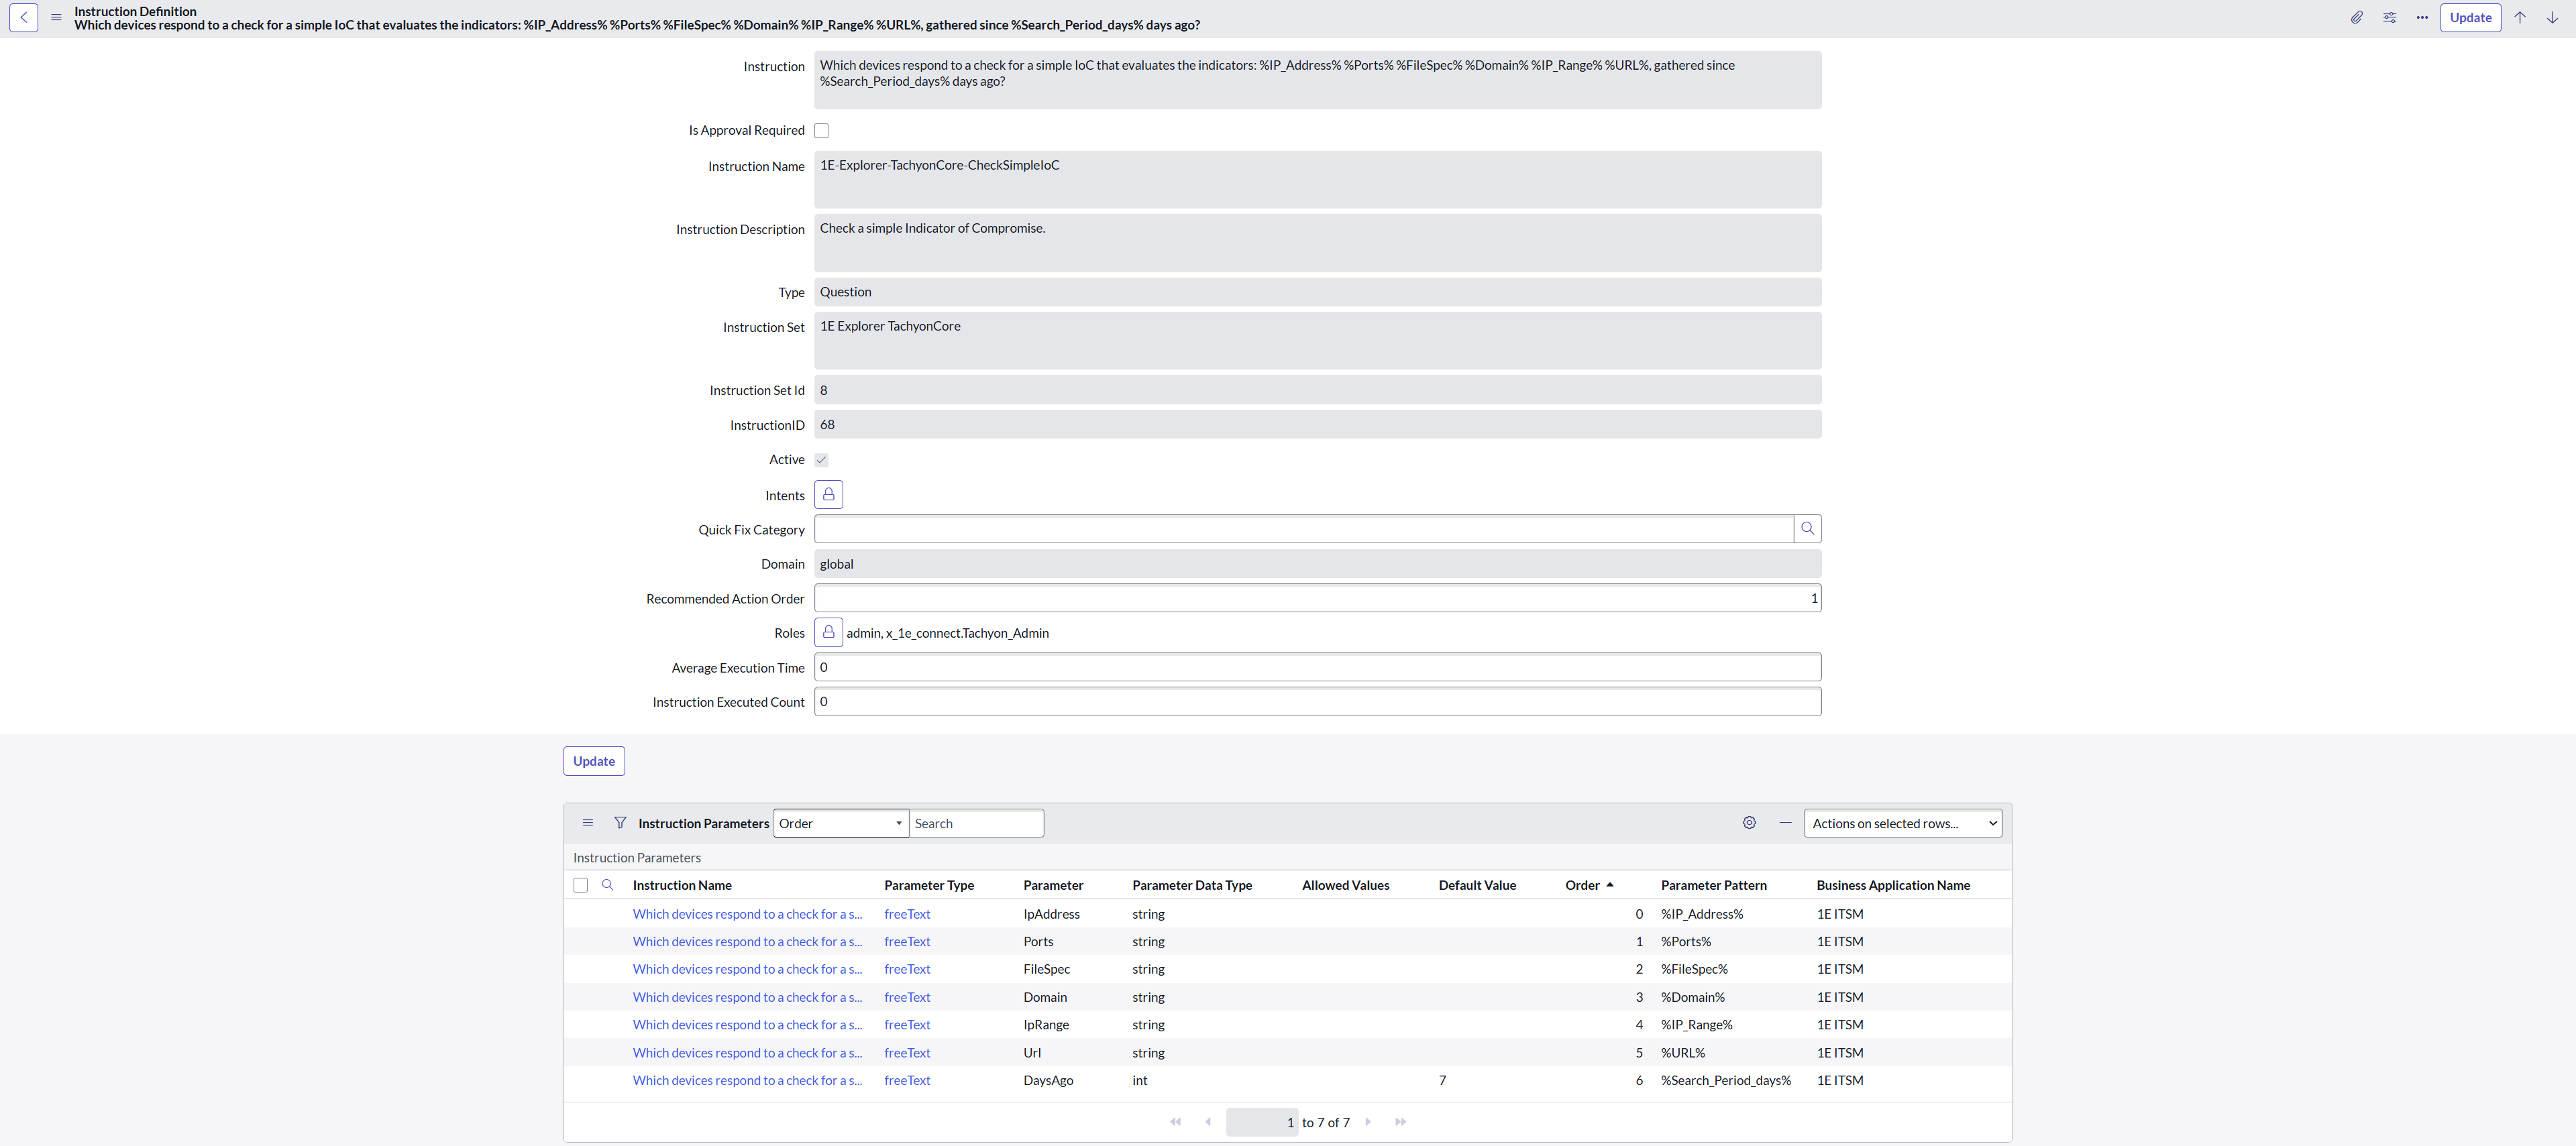
Task: Open the form context menu icon
Action: click(56, 17)
